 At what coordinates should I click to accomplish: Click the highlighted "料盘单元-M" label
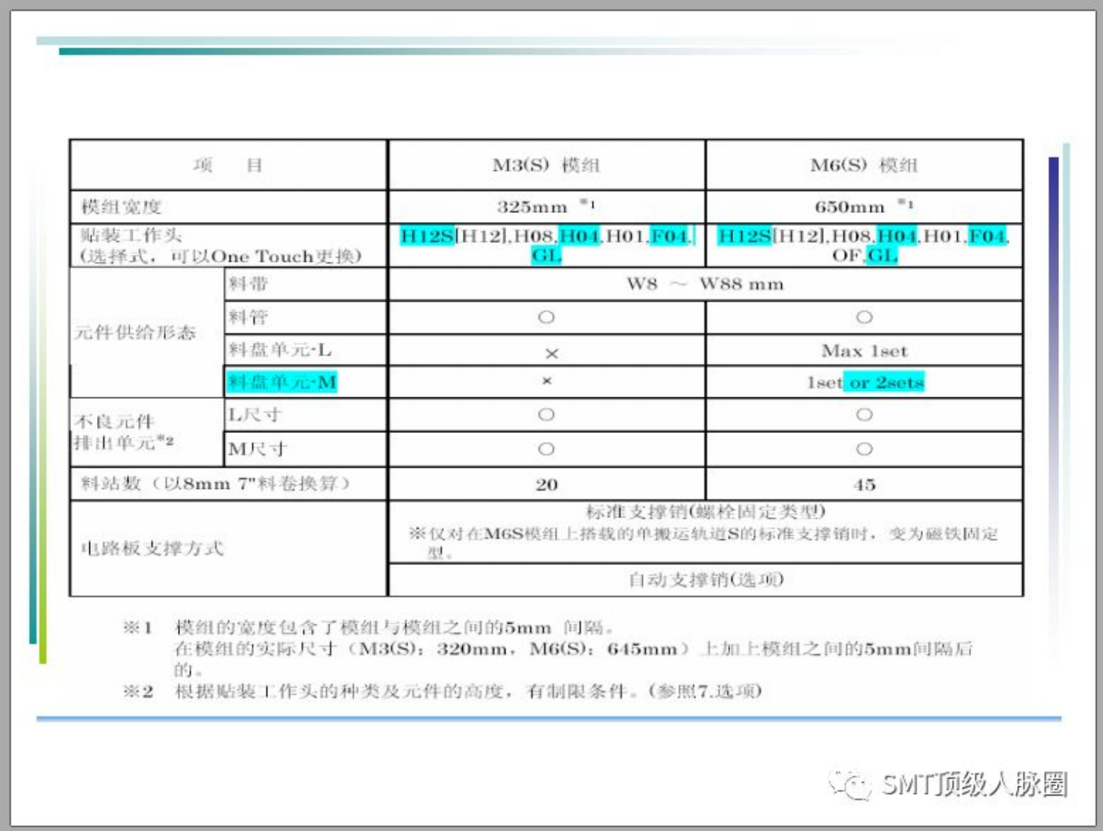tap(282, 382)
